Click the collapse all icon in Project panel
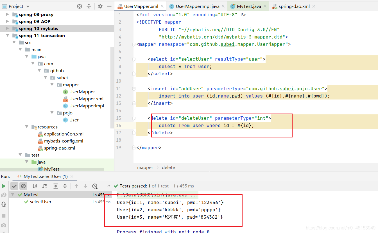This screenshot has height=233, width=378. [x=89, y=6]
